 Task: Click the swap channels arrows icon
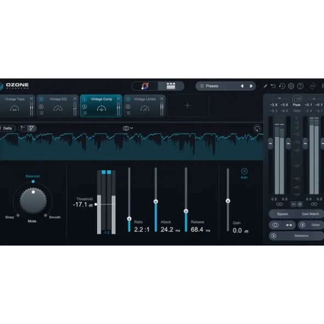(289, 225)
